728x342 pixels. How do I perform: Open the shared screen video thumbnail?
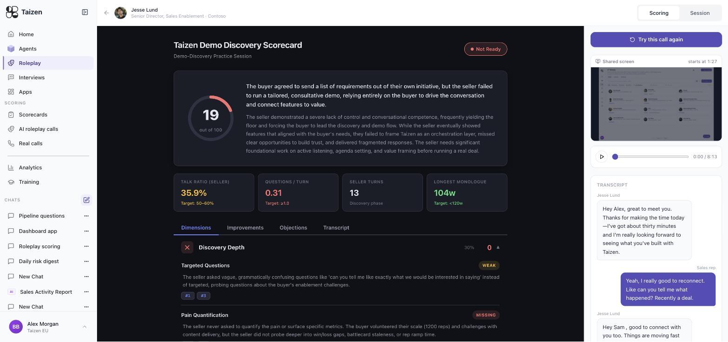click(656, 104)
